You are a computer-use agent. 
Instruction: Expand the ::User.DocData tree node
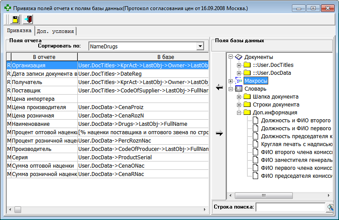(239, 73)
